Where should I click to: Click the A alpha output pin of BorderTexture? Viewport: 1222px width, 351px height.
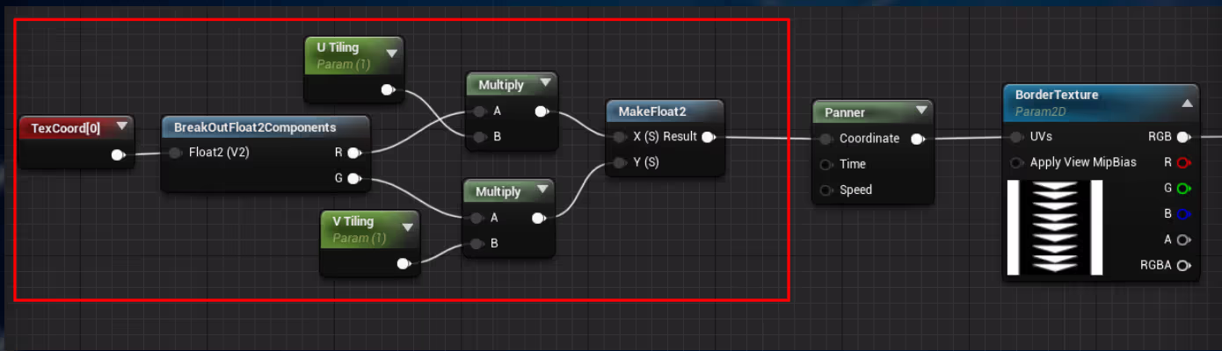pos(1183,239)
